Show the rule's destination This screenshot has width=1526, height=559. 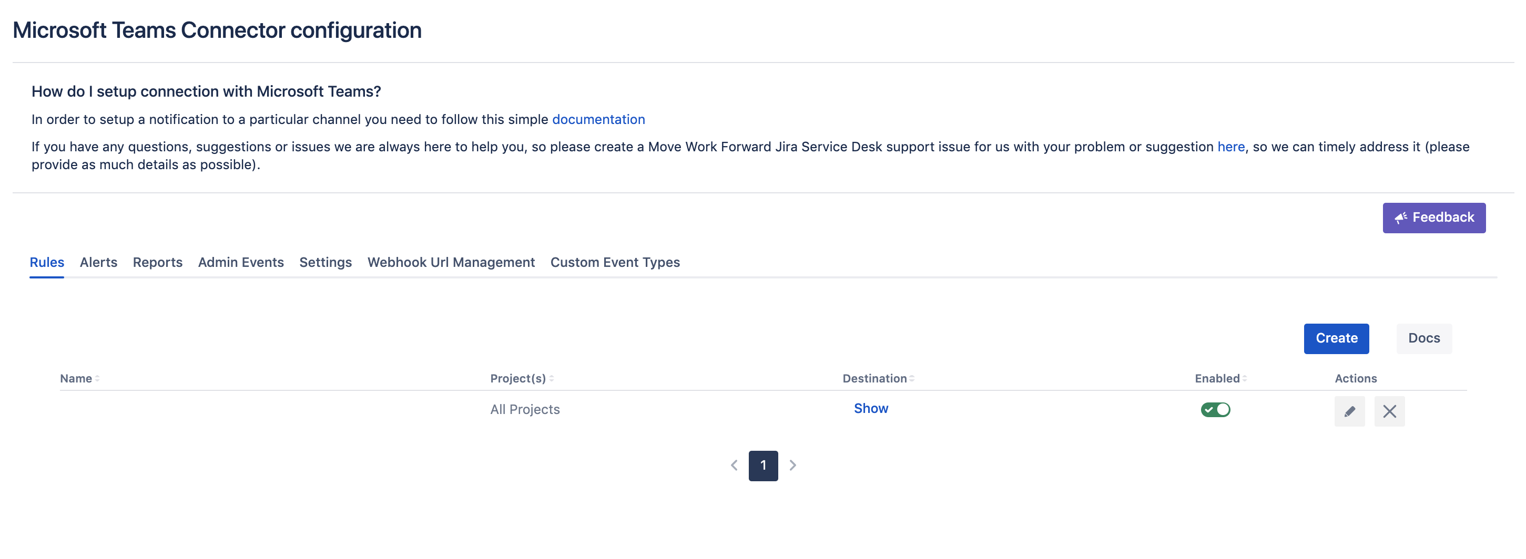click(x=870, y=409)
